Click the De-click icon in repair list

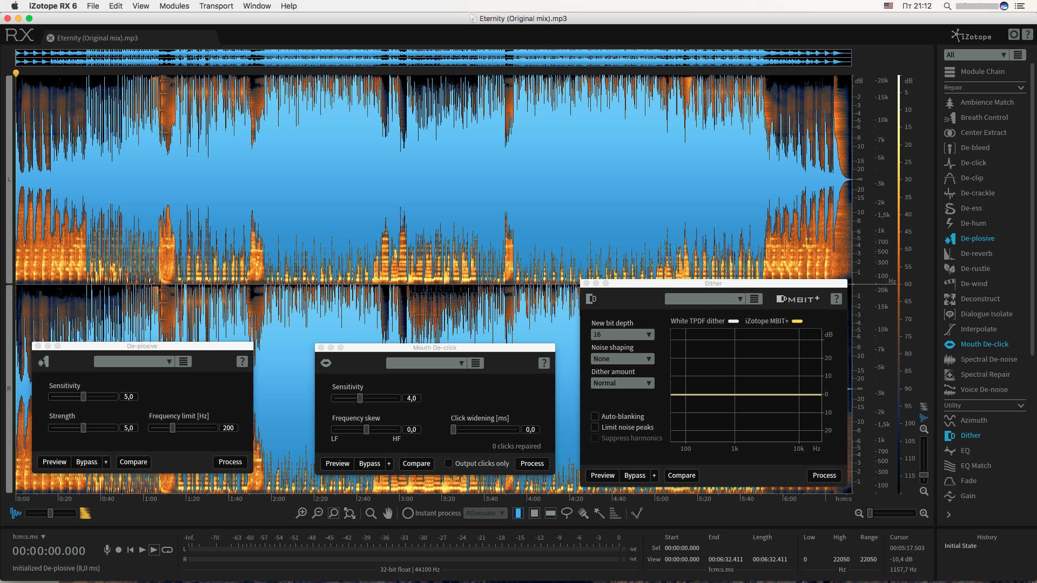point(951,163)
